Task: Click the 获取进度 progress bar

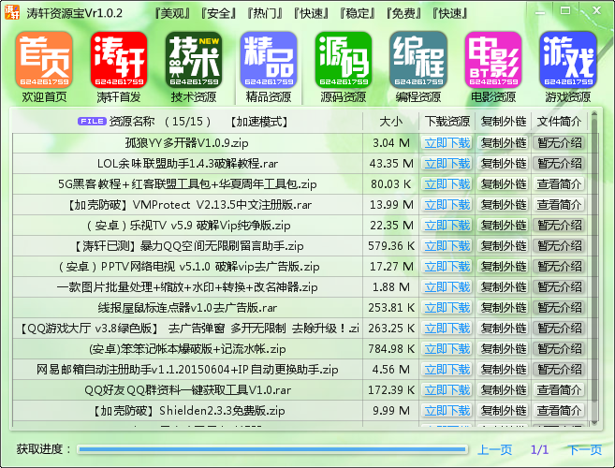Action: pyautogui.click(x=272, y=449)
